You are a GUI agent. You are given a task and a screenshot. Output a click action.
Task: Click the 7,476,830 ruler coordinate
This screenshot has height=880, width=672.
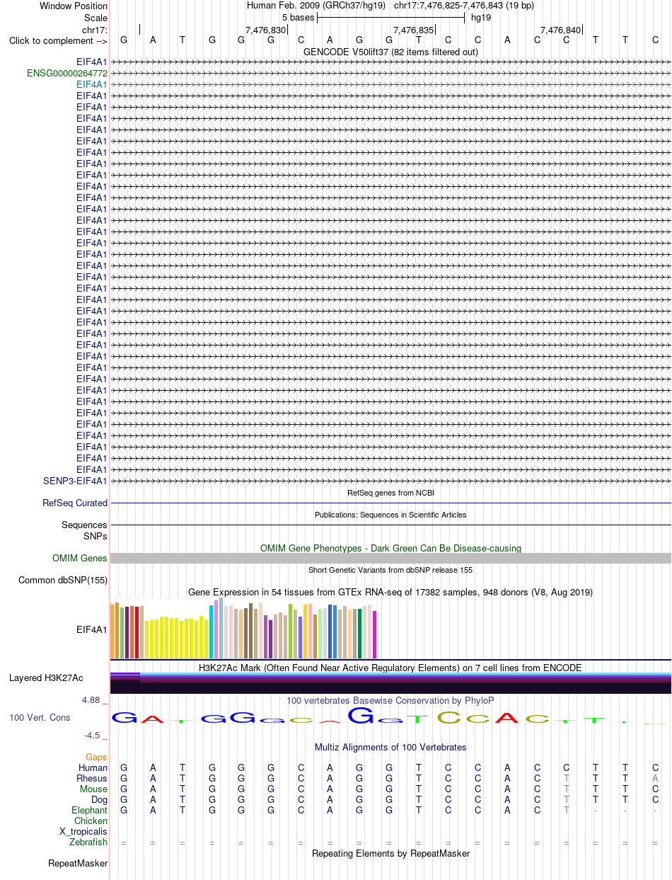pyautogui.click(x=266, y=30)
